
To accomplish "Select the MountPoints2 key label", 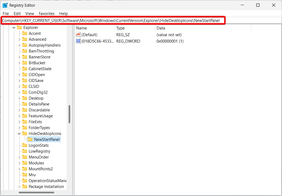I will point(41,169).
